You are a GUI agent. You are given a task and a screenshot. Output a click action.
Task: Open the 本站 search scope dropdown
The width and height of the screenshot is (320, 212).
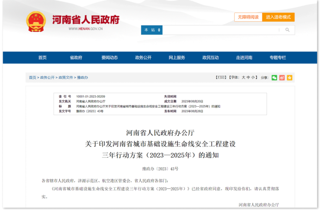click(152, 30)
